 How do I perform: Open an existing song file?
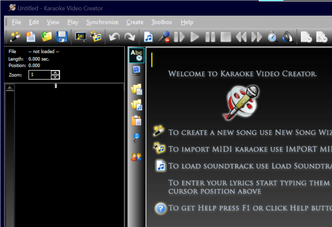[x=46, y=37]
